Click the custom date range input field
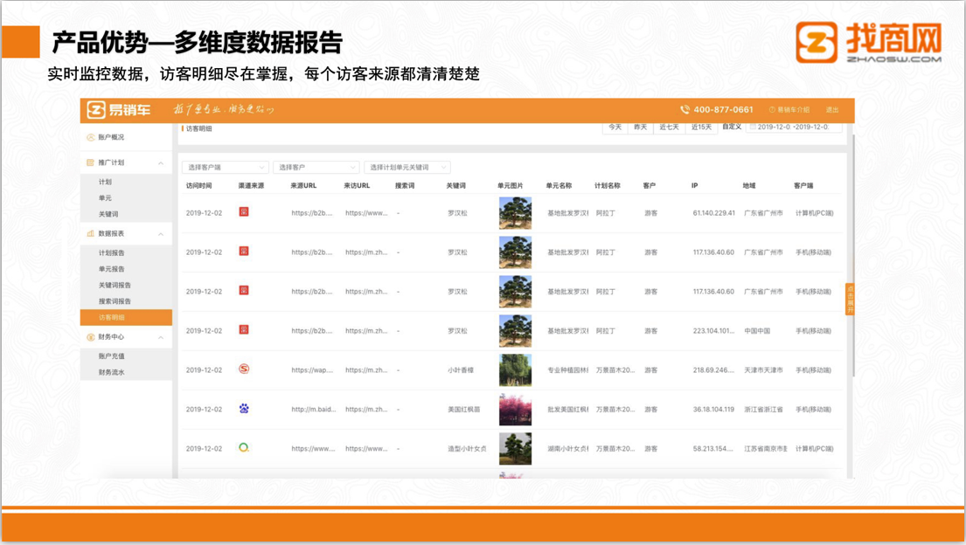Screen dimensions: 966x545 coord(795,128)
